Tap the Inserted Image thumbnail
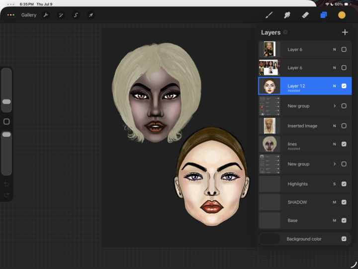The image size is (358, 269). [x=269, y=126]
